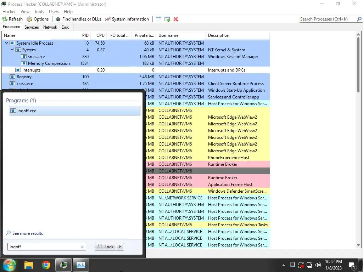Sort by Private bytes column header
363x272 pixels.
tap(144, 35)
